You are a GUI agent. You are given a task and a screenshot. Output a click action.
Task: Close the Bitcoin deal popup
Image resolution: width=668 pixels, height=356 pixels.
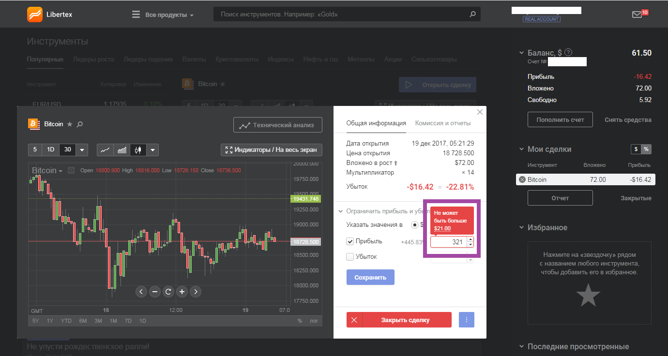pyautogui.click(x=480, y=112)
